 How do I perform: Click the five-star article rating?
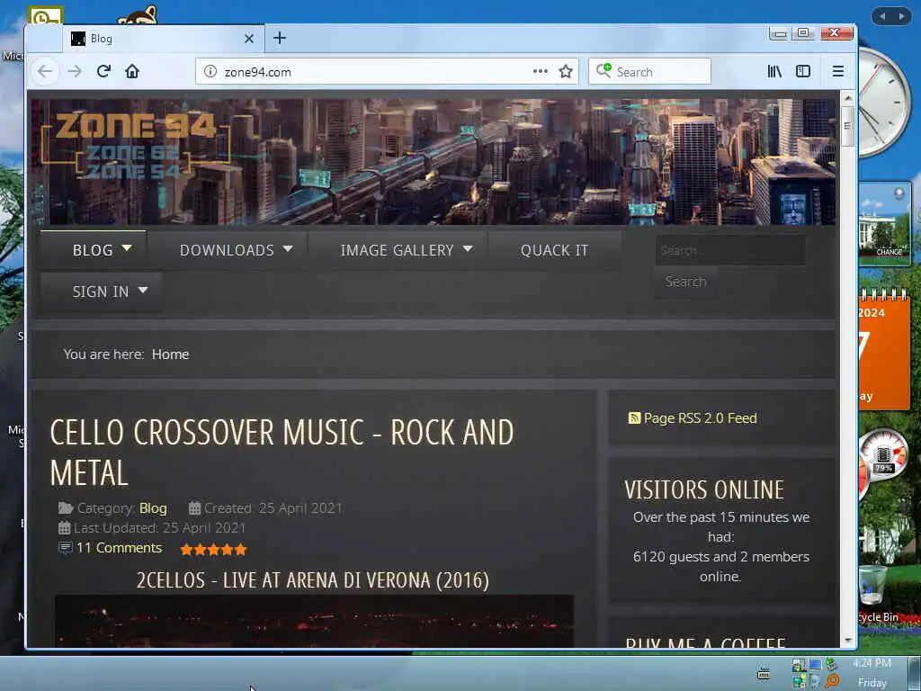pos(214,550)
